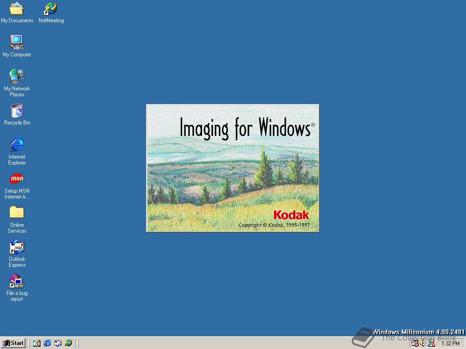The image size is (466, 349).
Task: Open the Recycle Bin
Action: [17, 111]
